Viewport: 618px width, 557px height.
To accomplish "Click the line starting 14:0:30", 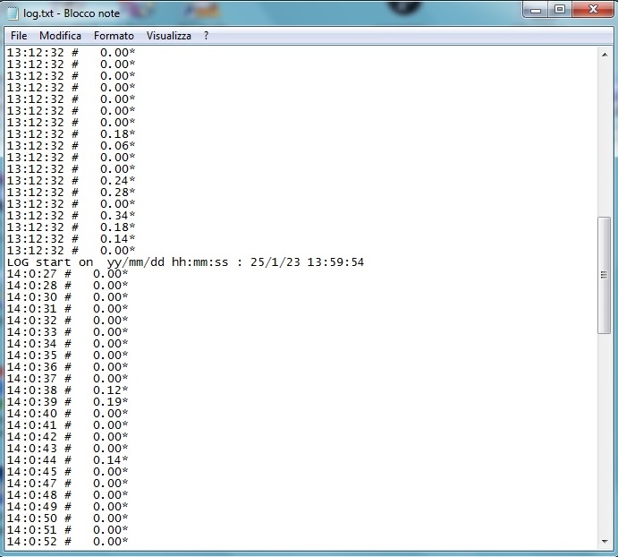I will (x=67, y=296).
